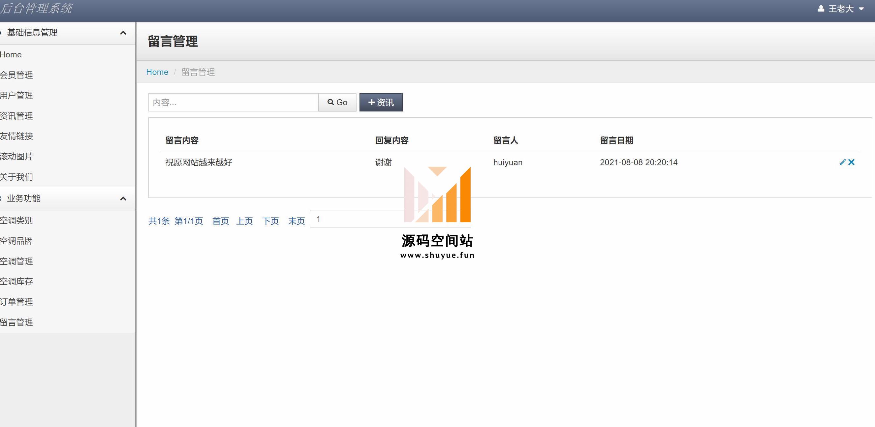Go to 上页 previous page link
Image resolution: width=875 pixels, height=427 pixels.
(x=245, y=221)
